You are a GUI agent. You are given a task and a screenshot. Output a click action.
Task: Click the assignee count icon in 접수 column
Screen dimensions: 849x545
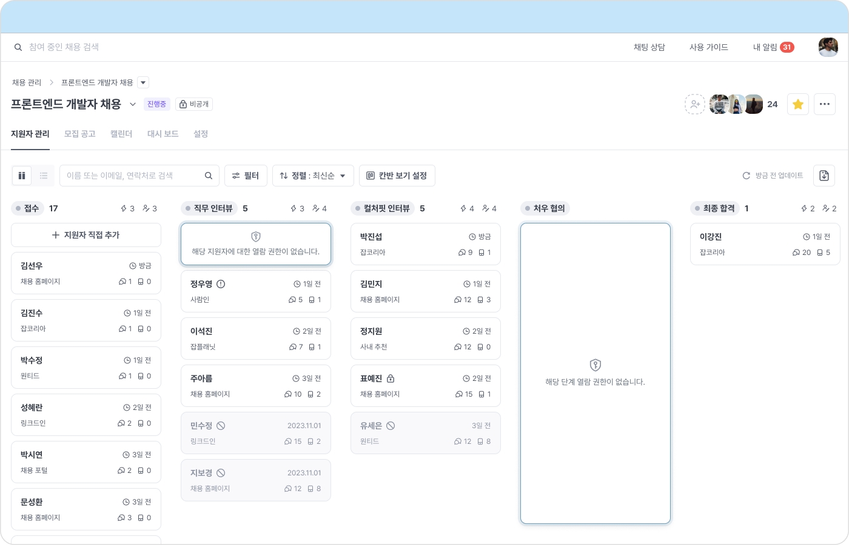146,208
